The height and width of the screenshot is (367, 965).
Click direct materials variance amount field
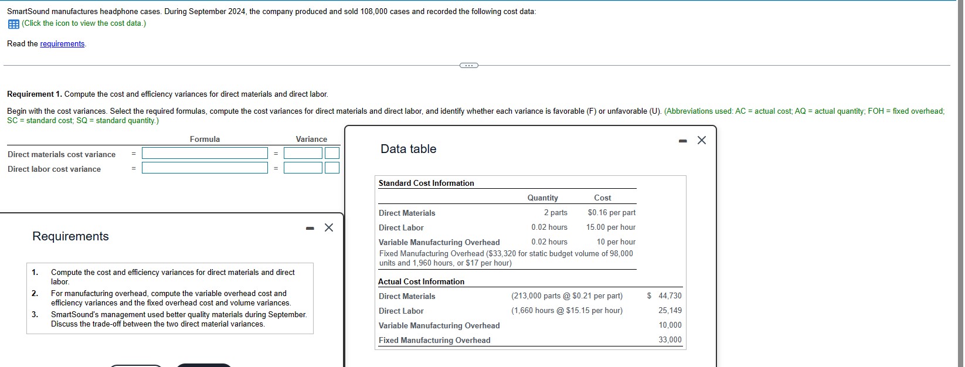pos(303,154)
